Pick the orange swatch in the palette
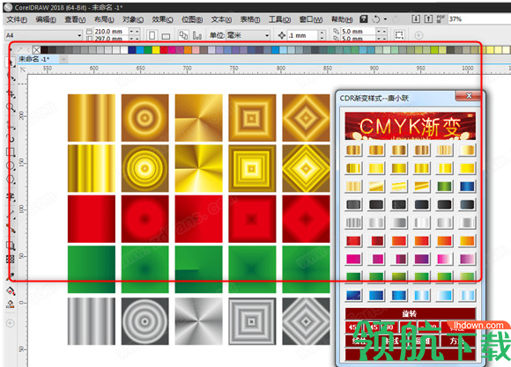Screen dimensions: 511x367 coord(188,50)
